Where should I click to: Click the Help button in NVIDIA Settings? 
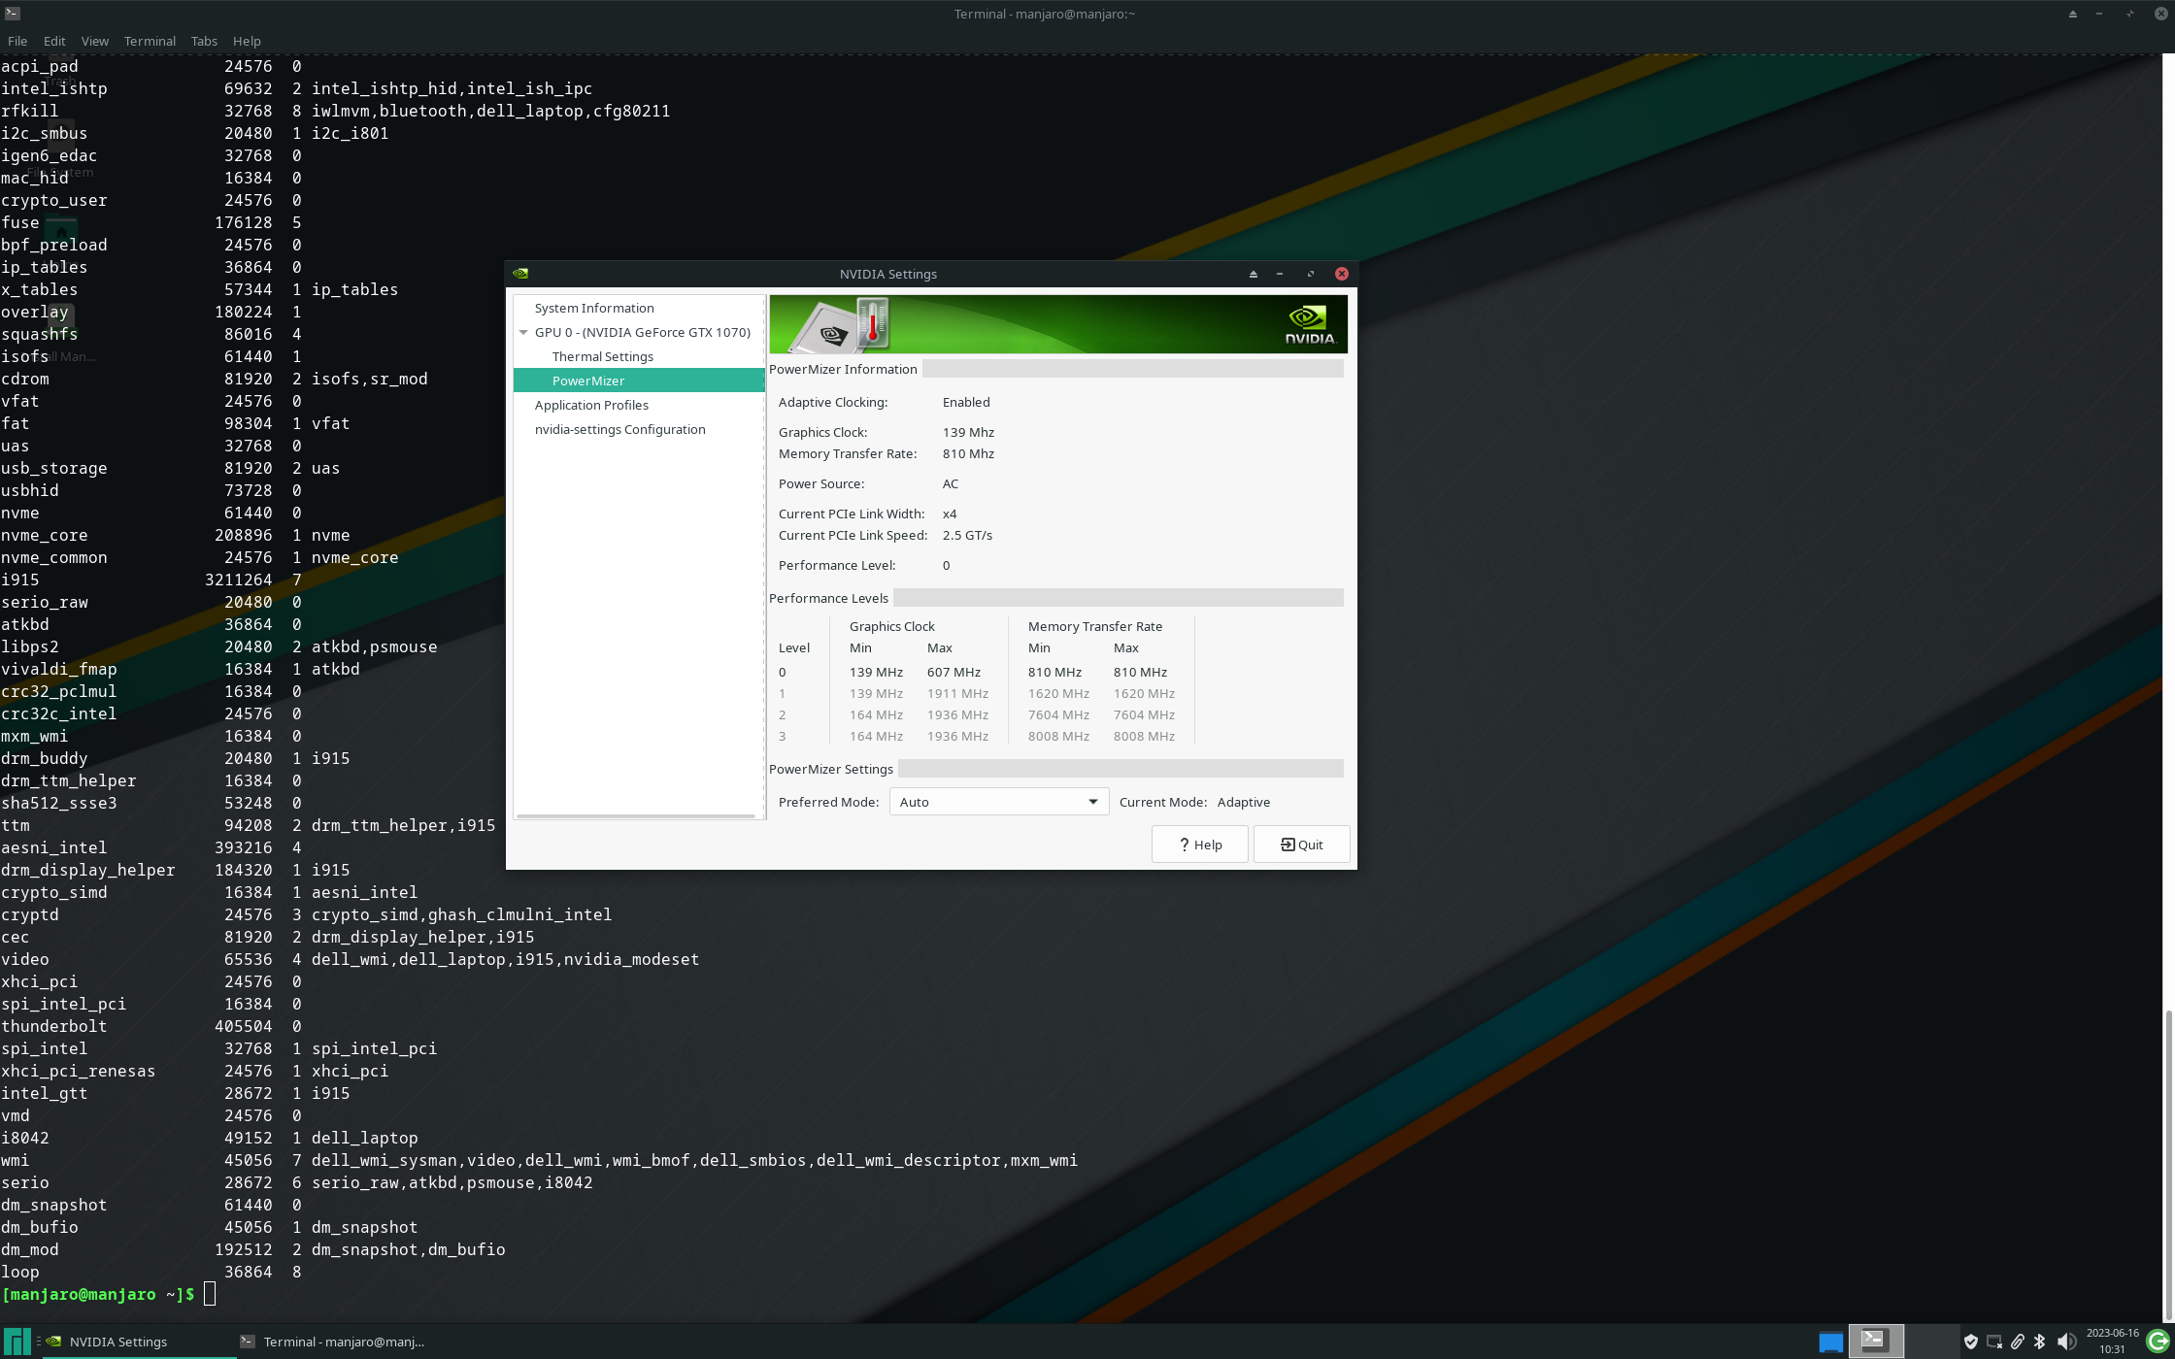pos(1199,845)
